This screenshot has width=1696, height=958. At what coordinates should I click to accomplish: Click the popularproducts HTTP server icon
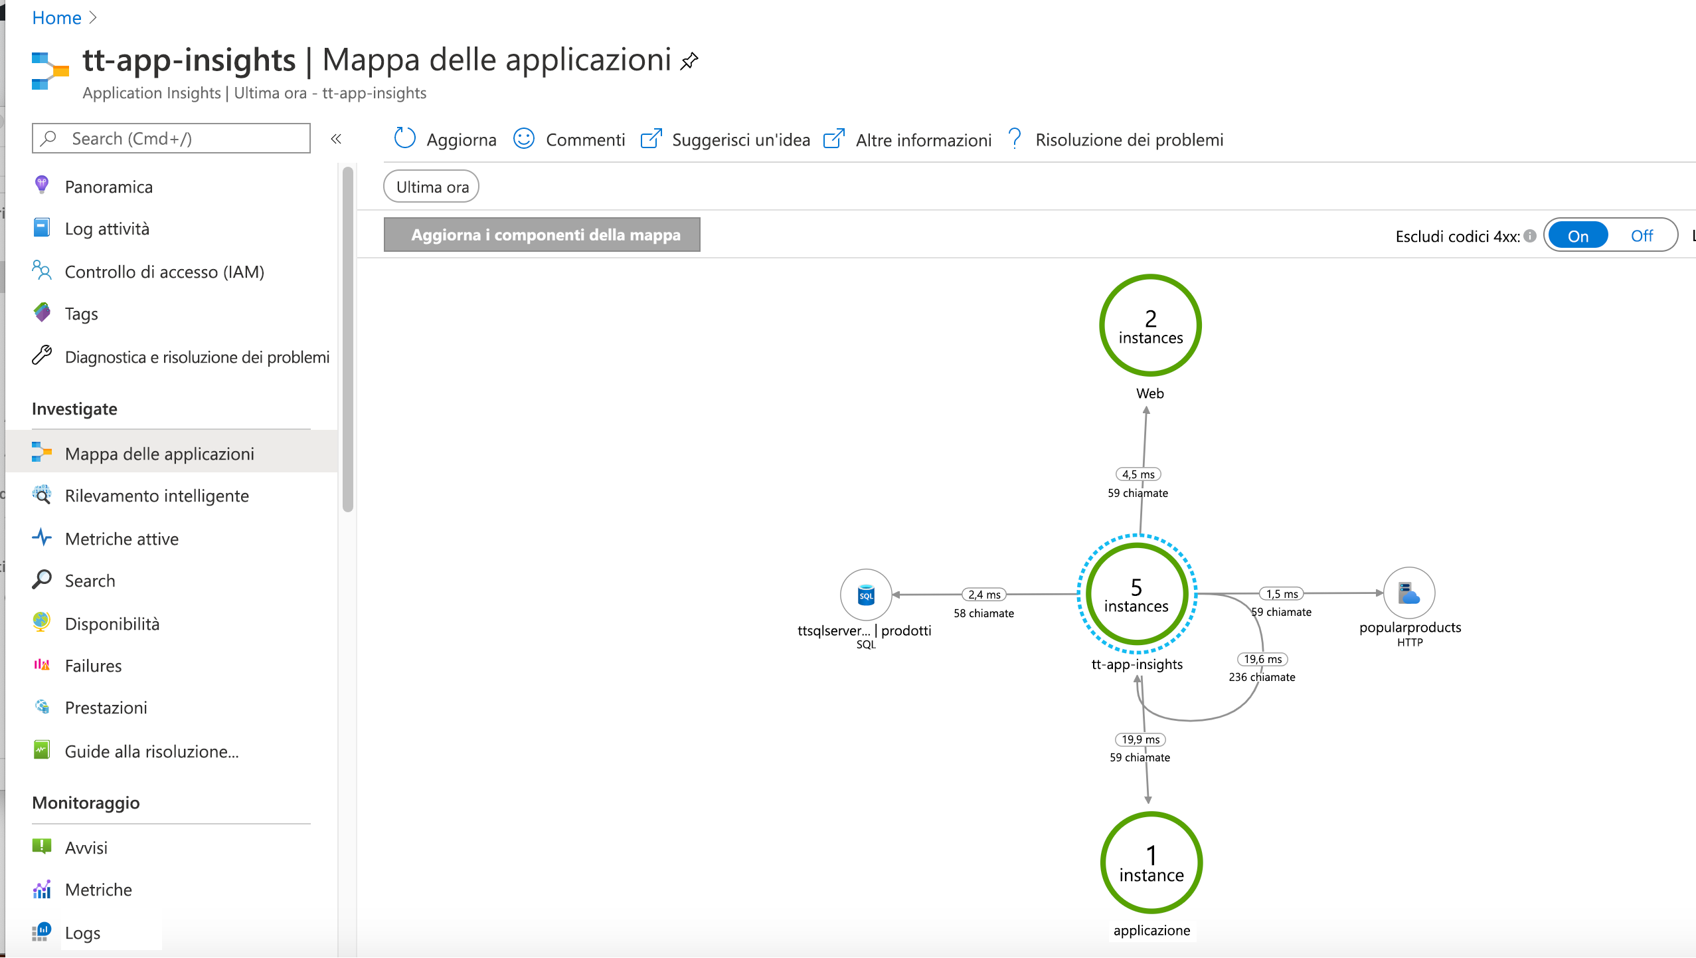click(1409, 593)
